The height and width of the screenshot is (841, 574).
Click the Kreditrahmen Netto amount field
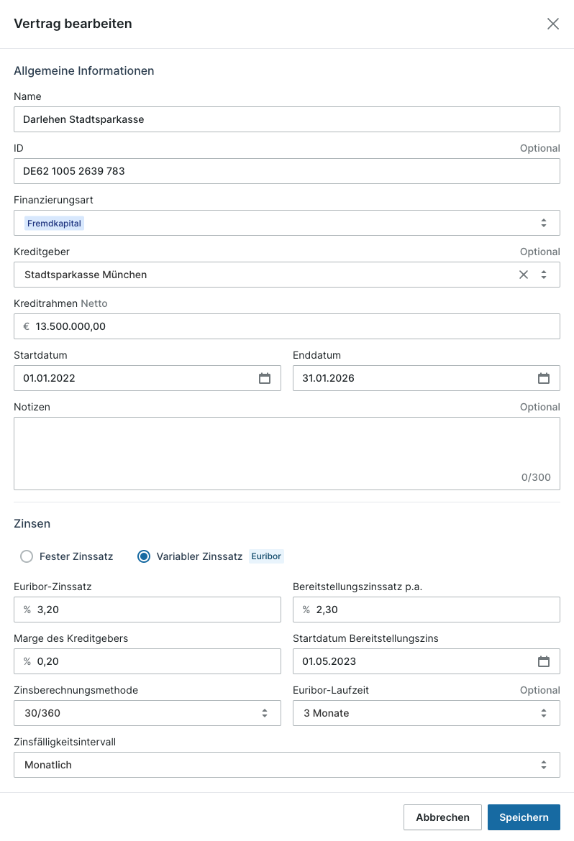[x=287, y=326]
